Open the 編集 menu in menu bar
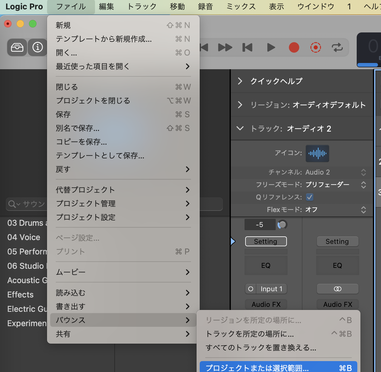Viewport: 381px width, 372px height. pyautogui.click(x=106, y=7)
